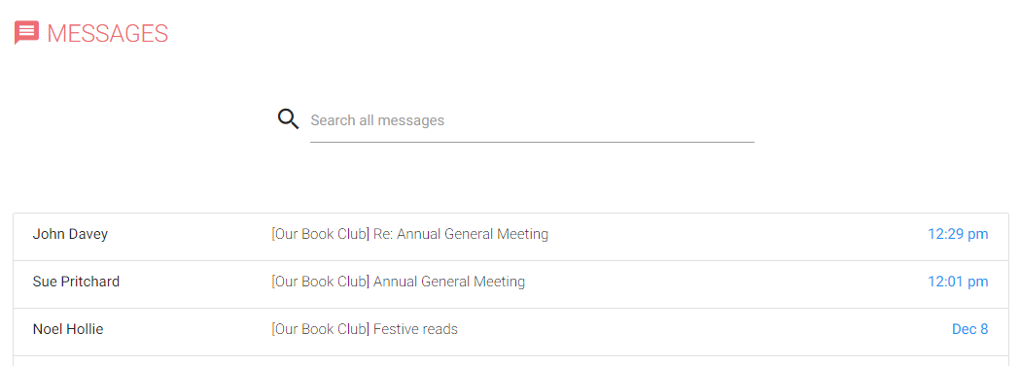
Task: Click the sender name Sue Pritchard
Action: pos(76,282)
